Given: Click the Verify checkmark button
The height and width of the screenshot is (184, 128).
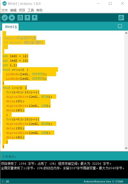Looking at the screenshot, I should [x=5, y=18].
